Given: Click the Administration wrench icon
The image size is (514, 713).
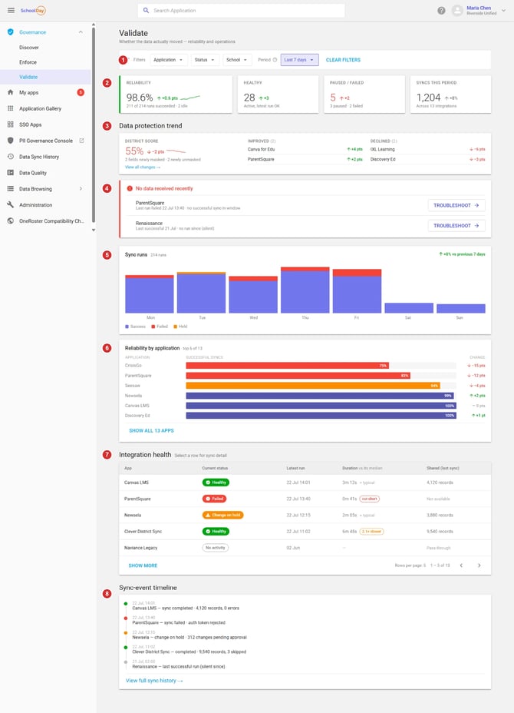Looking at the screenshot, I should point(11,204).
